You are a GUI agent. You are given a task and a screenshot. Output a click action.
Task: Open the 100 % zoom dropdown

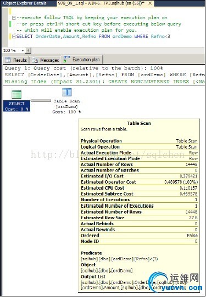click(x=23, y=50)
